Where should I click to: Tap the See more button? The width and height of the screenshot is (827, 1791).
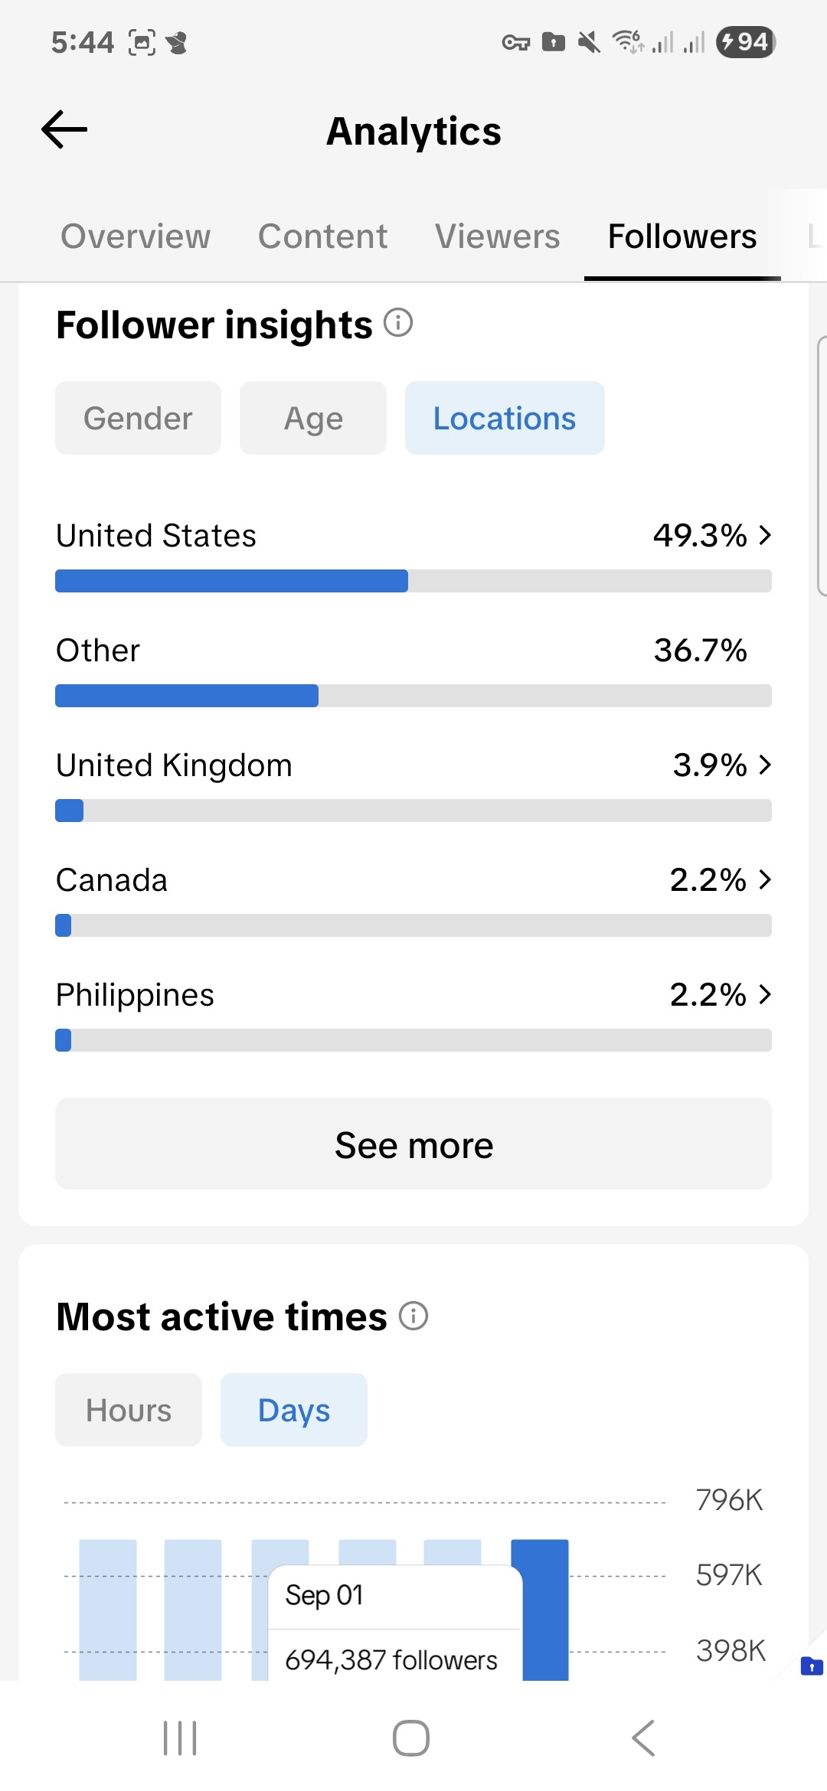(x=413, y=1143)
